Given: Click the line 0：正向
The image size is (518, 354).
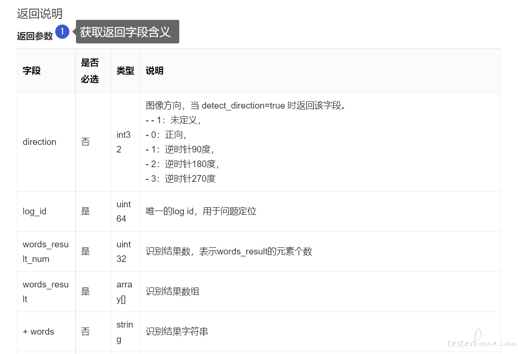Looking at the screenshot, I should [x=166, y=135].
